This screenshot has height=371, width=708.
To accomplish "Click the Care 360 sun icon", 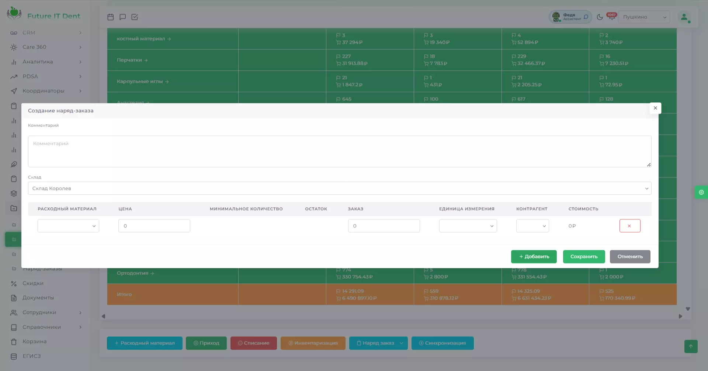I will (14, 47).
